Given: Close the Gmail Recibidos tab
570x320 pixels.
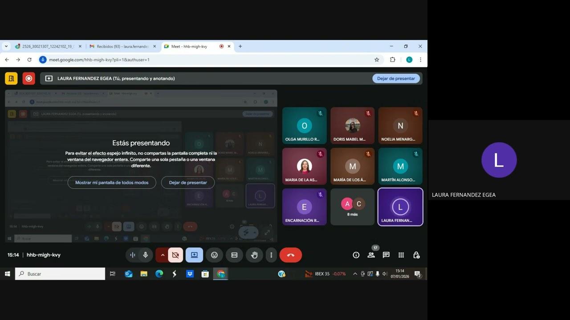Looking at the screenshot, I should 155,46.
